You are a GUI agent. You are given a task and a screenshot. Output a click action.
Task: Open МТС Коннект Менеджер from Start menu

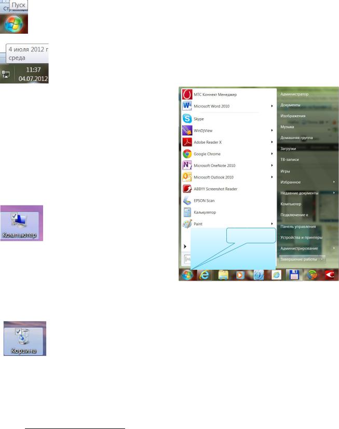pos(228,94)
